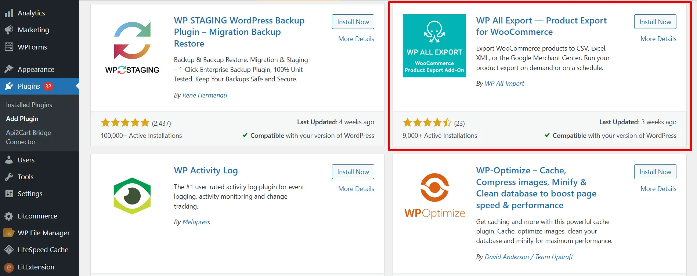Click the plugin update count badge 32

(48, 86)
